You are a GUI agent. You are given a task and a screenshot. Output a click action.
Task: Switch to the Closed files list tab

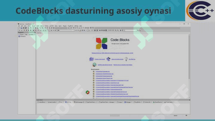158,102
